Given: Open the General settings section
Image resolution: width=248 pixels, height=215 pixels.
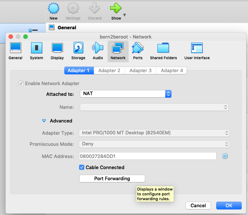Looking at the screenshot, I should 16,51.
